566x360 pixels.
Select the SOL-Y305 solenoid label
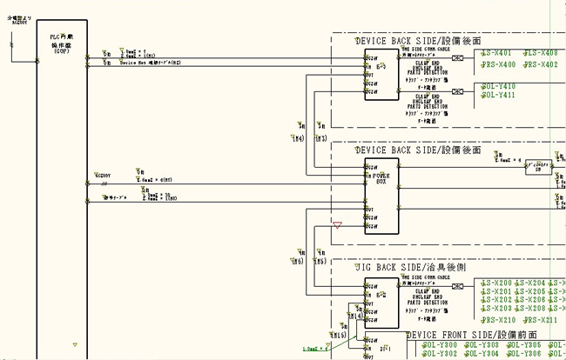[x=523, y=345]
